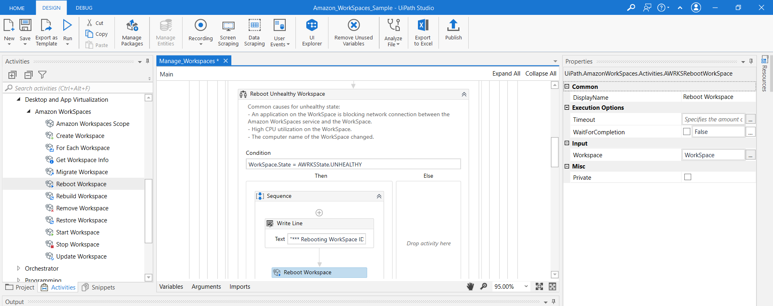Expand all activities in Activities panel
Viewport: 773px width, 306px height.
point(12,75)
